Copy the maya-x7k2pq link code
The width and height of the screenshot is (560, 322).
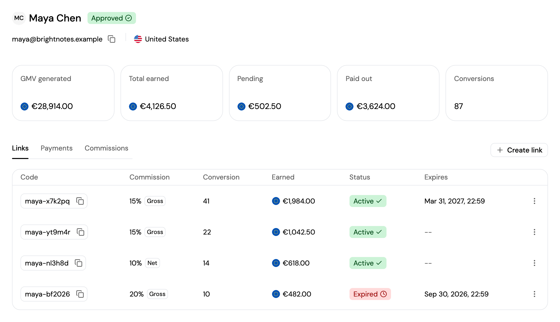pos(80,201)
